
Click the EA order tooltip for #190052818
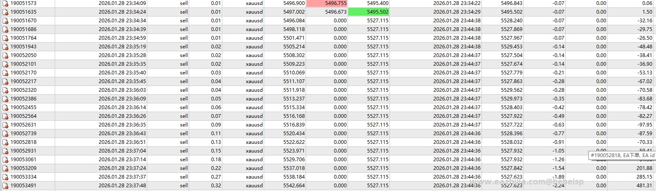(622, 155)
